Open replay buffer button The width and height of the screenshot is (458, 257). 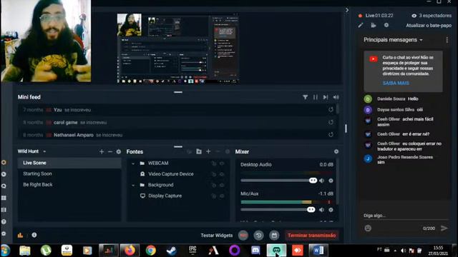258,236
